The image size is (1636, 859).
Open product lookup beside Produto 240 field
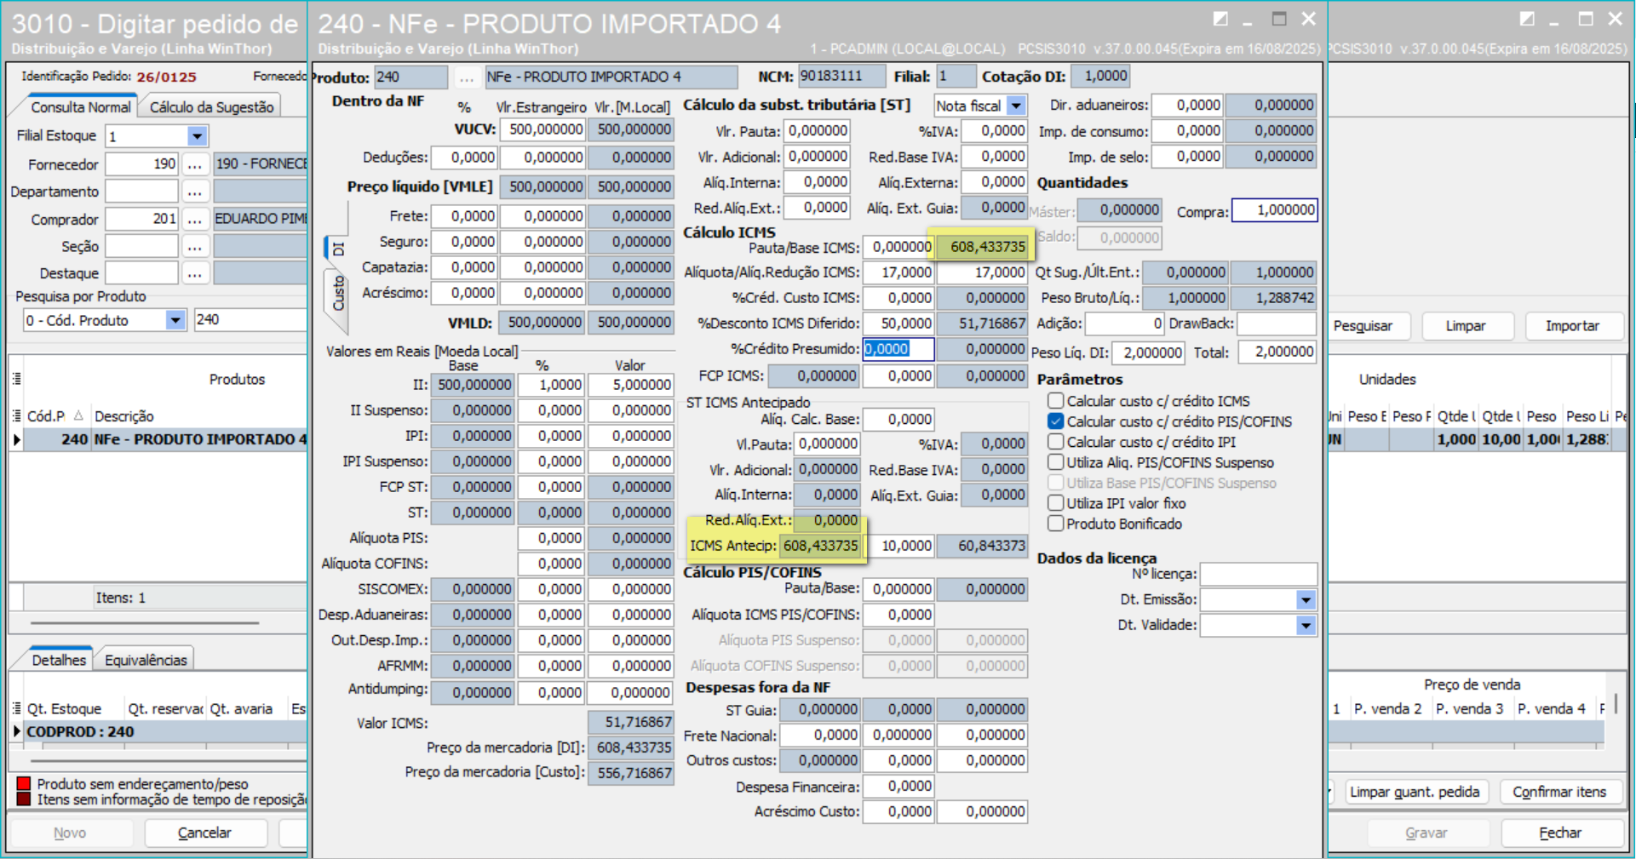click(466, 77)
